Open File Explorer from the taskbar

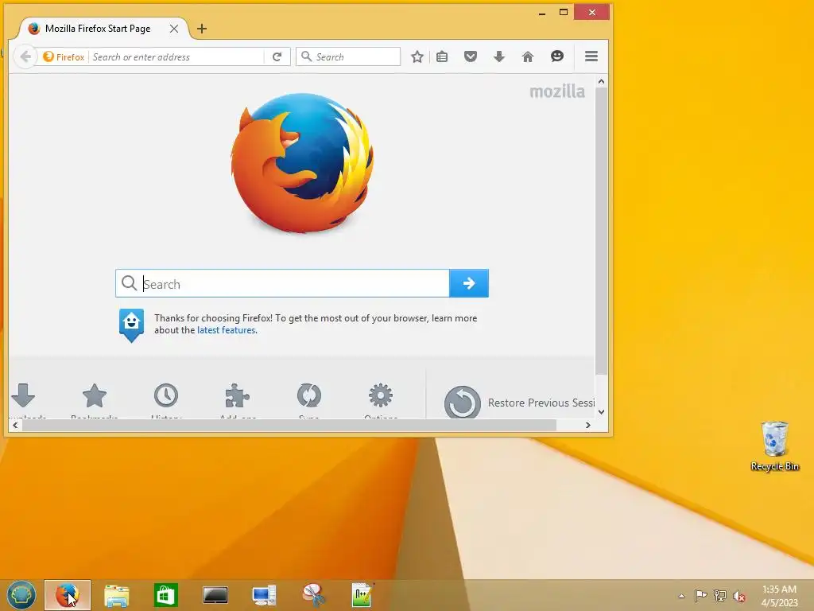point(116,595)
